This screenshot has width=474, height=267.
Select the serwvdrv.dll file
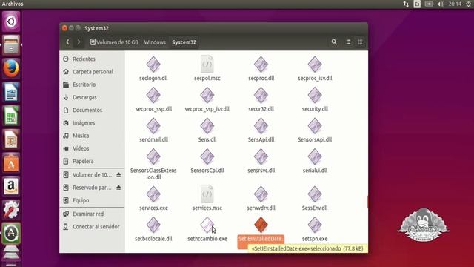(x=261, y=198)
